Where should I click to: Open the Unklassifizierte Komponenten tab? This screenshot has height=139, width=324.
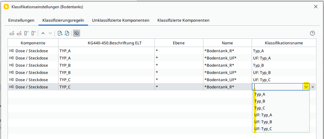click(121, 20)
